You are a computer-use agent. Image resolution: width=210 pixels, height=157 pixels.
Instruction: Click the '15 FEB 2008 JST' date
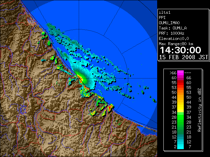183,57
